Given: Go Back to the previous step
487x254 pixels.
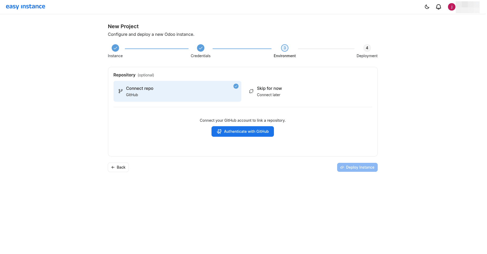Looking at the screenshot, I should pyautogui.click(x=118, y=167).
